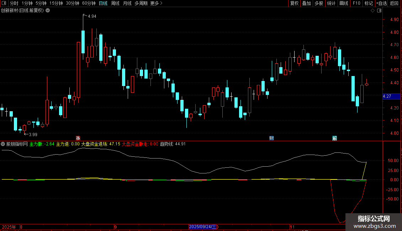Switch to 周线 weekly chart
Image resolution: width=402 pixels, height=231 pixels.
coord(115,3)
